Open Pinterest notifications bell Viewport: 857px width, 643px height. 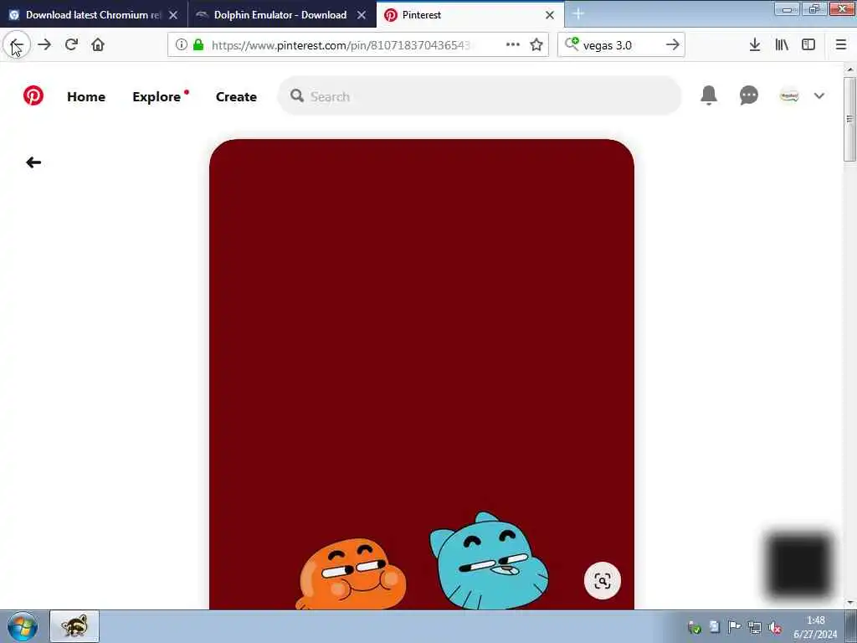coord(708,95)
